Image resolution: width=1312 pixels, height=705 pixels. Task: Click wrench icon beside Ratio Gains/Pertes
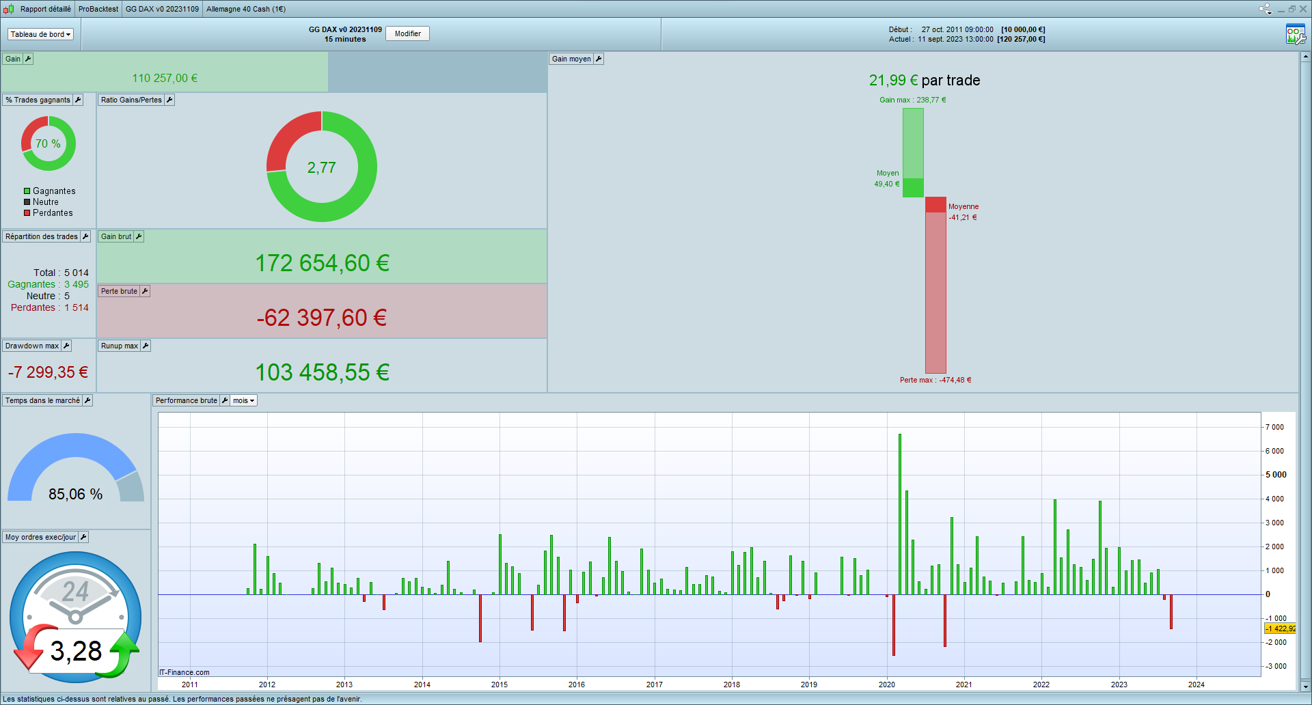point(169,100)
